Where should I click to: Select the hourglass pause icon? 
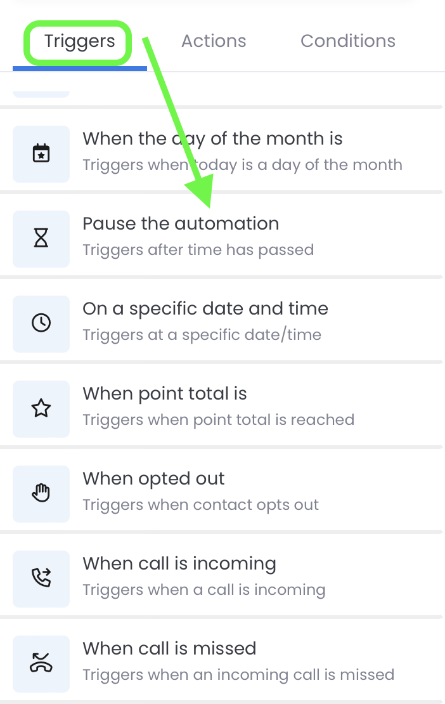41,238
